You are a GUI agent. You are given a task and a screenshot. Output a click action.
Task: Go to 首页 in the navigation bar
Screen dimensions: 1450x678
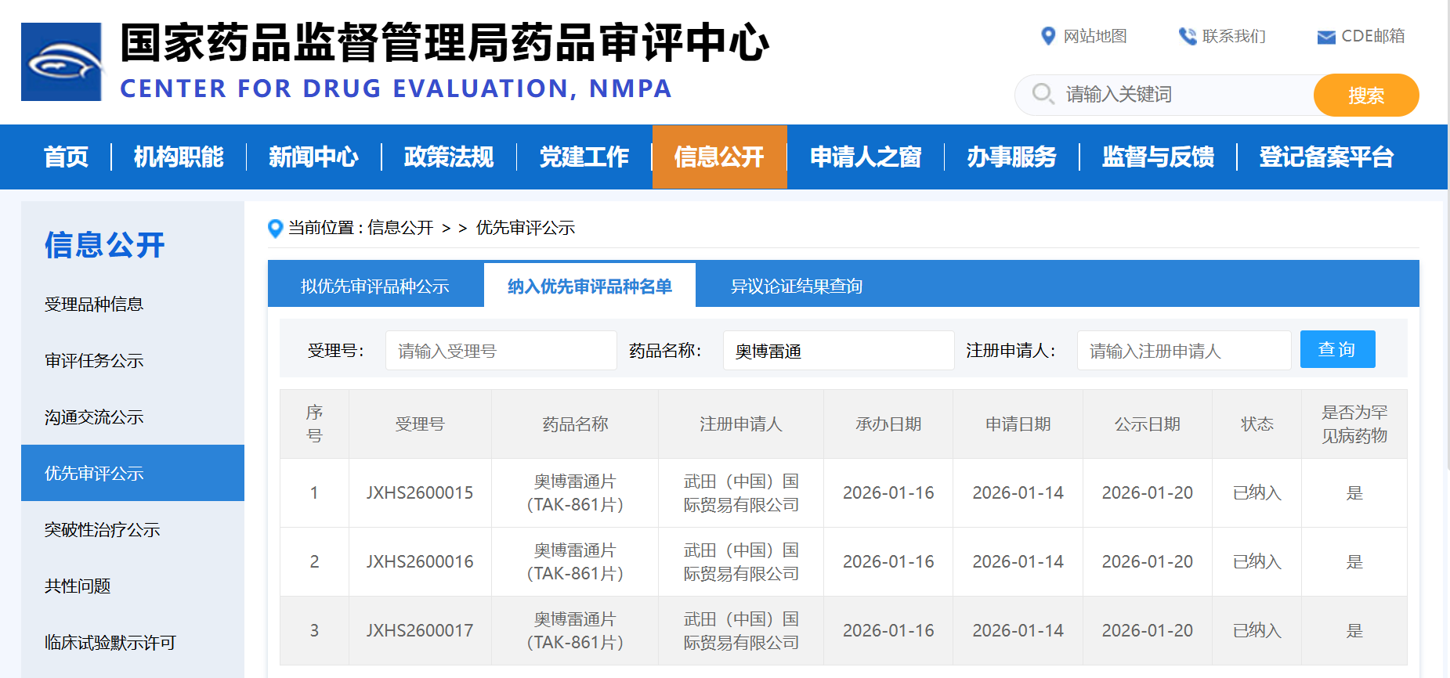[x=66, y=157]
